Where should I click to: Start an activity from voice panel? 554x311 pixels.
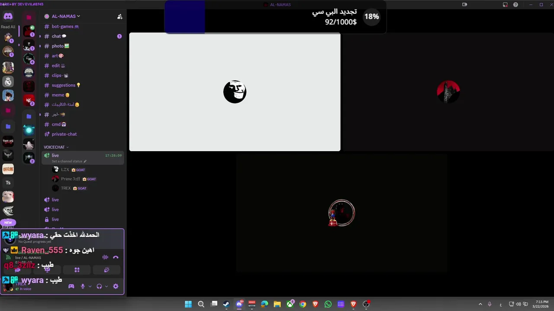tap(77, 270)
